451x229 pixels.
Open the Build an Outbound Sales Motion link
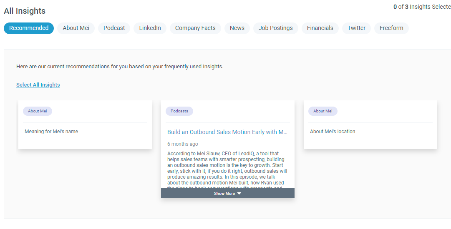click(227, 132)
